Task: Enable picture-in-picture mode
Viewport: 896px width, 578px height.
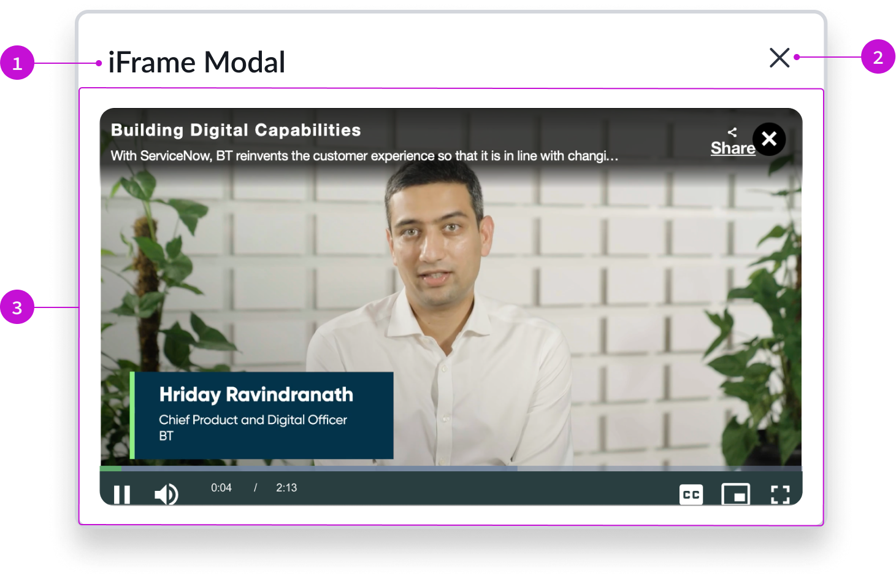Action: click(x=736, y=495)
